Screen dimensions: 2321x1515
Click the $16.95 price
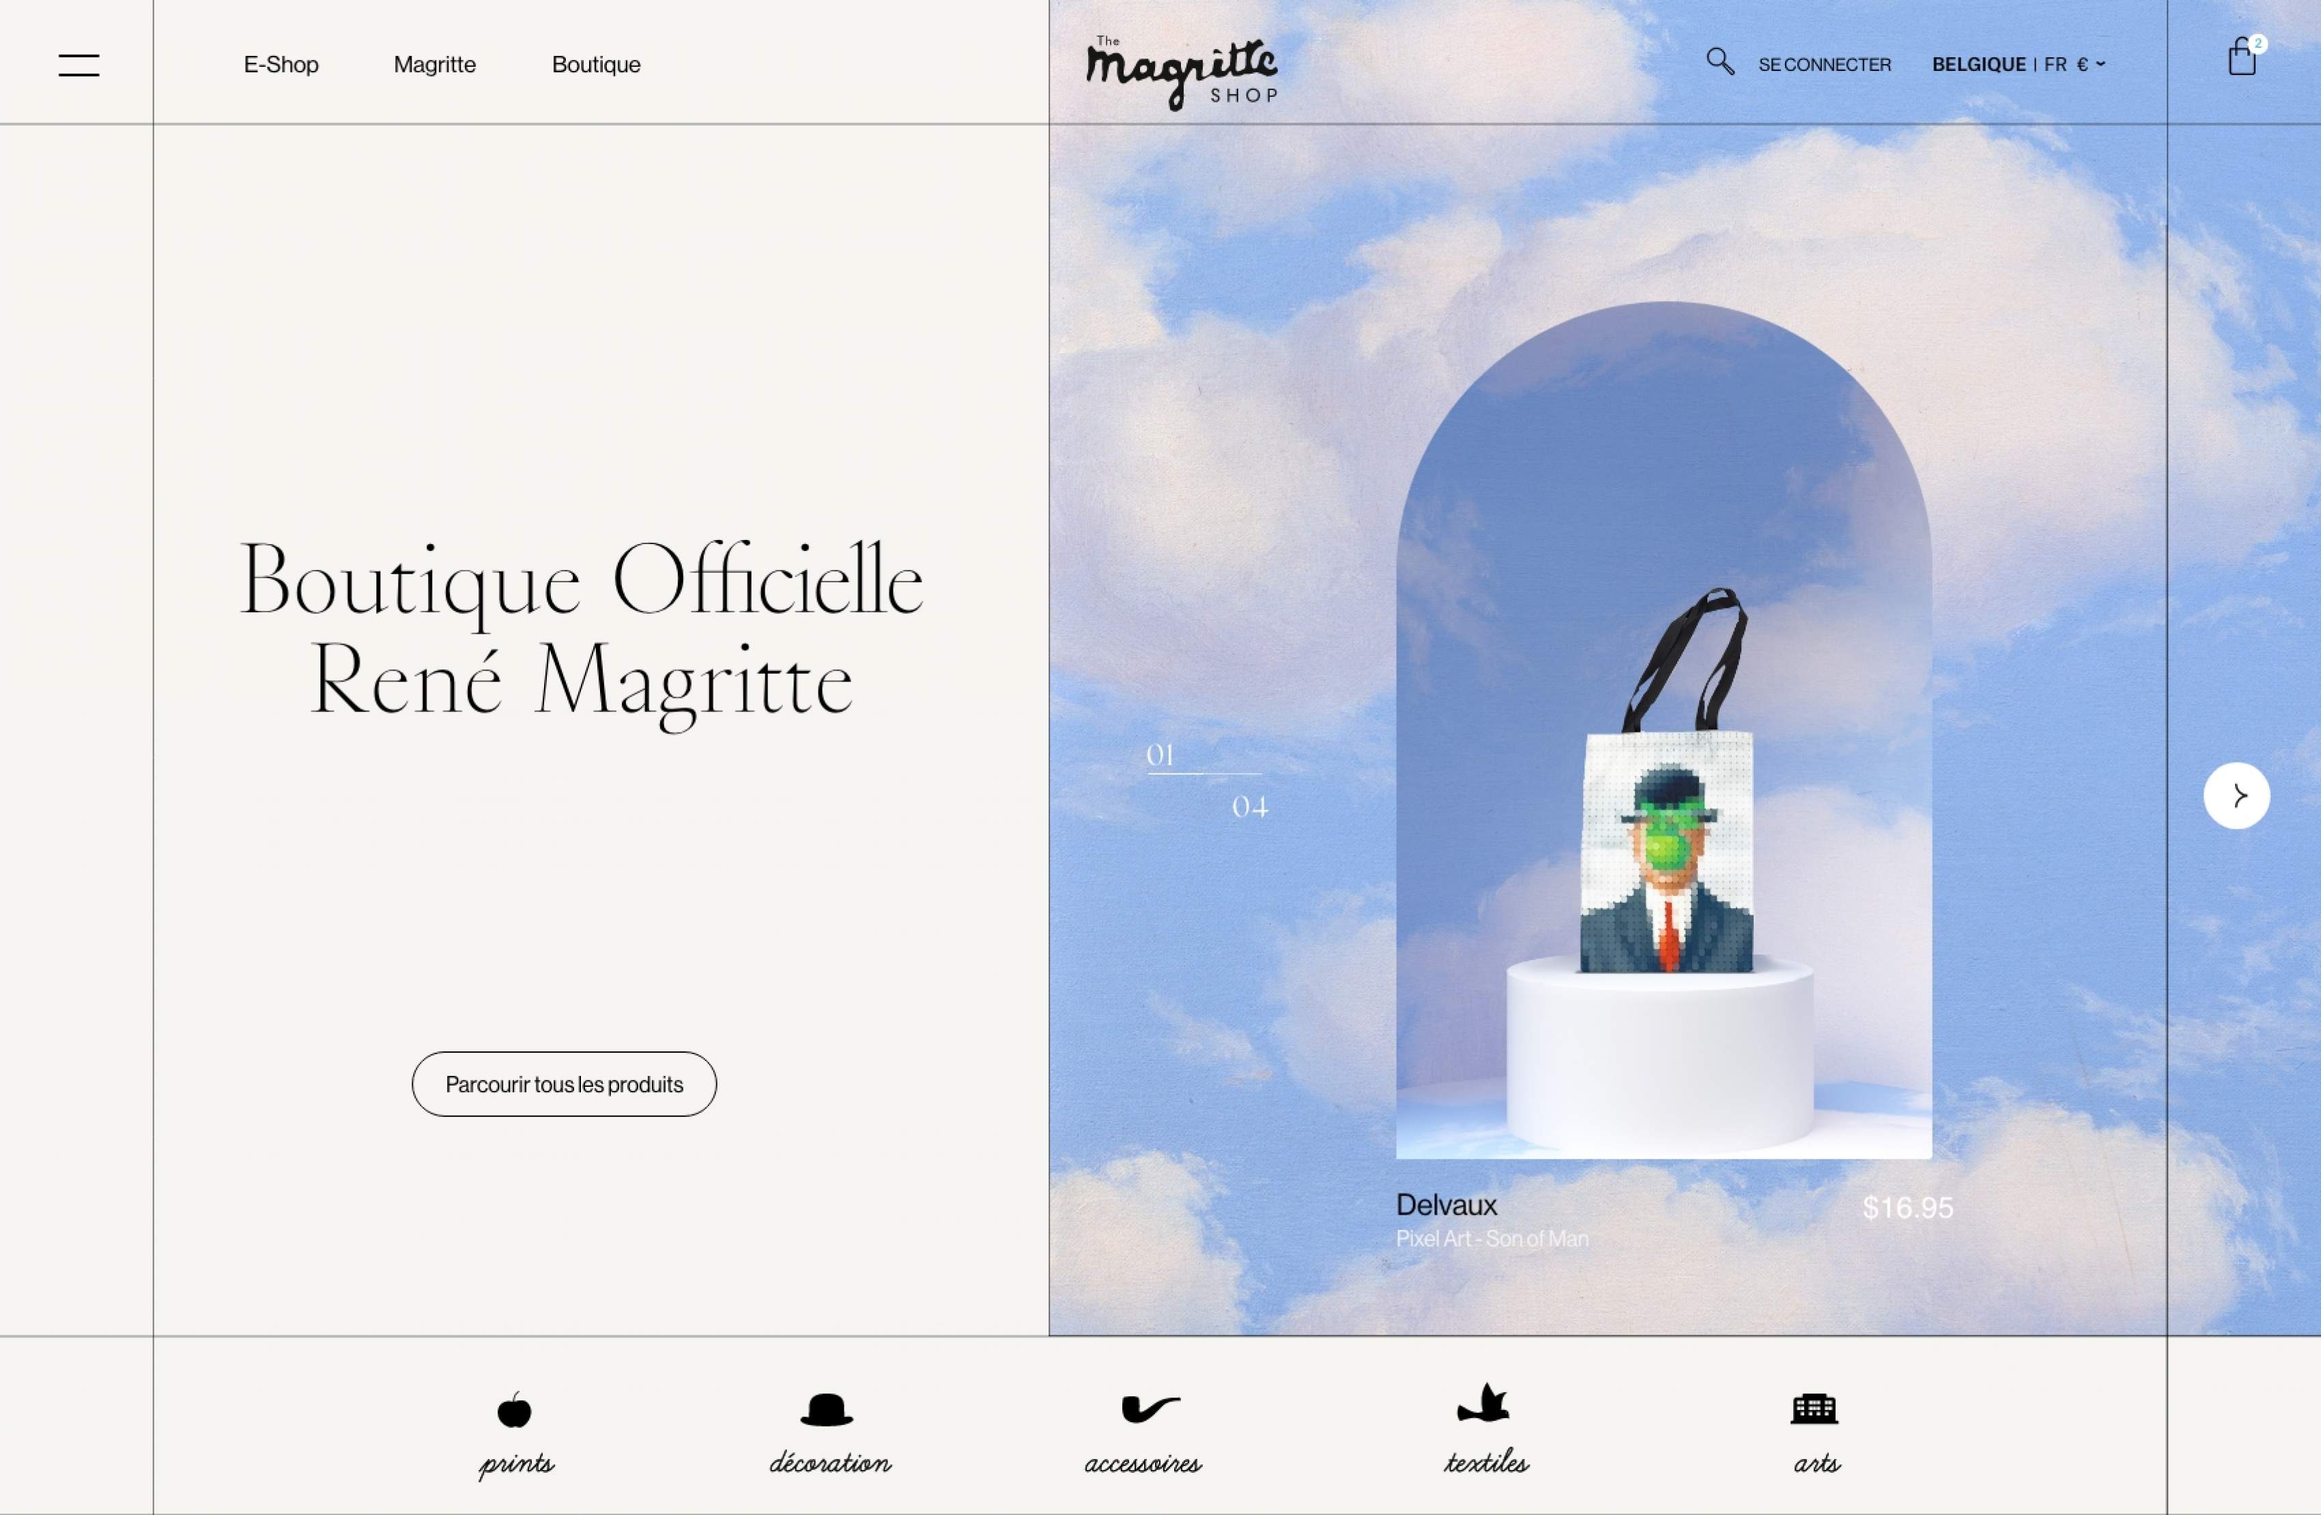click(1907, 1208)
